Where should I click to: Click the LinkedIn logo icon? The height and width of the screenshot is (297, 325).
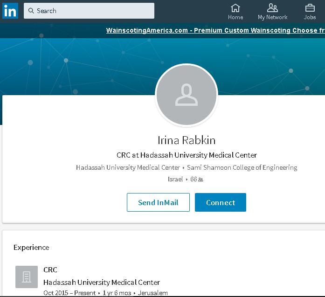(x=10, y=11)
